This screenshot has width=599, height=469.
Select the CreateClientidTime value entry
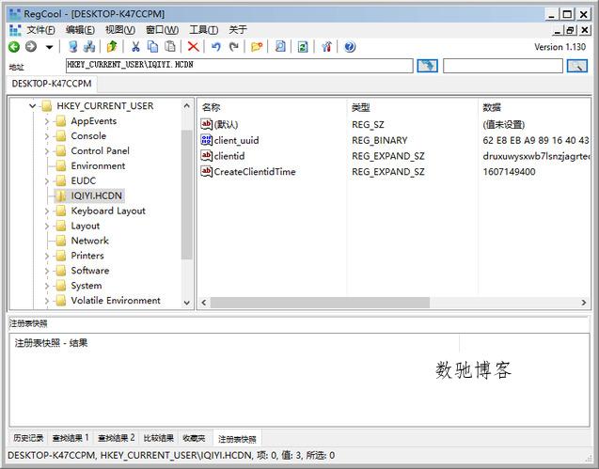[255, 172]
